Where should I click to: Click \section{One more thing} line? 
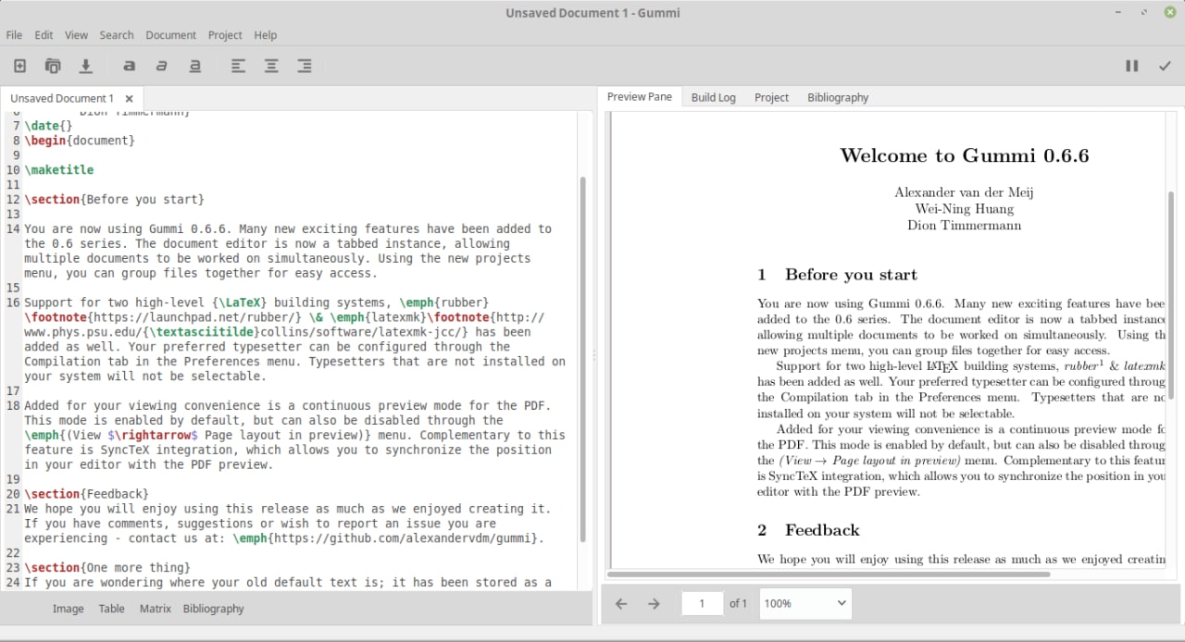107,568
